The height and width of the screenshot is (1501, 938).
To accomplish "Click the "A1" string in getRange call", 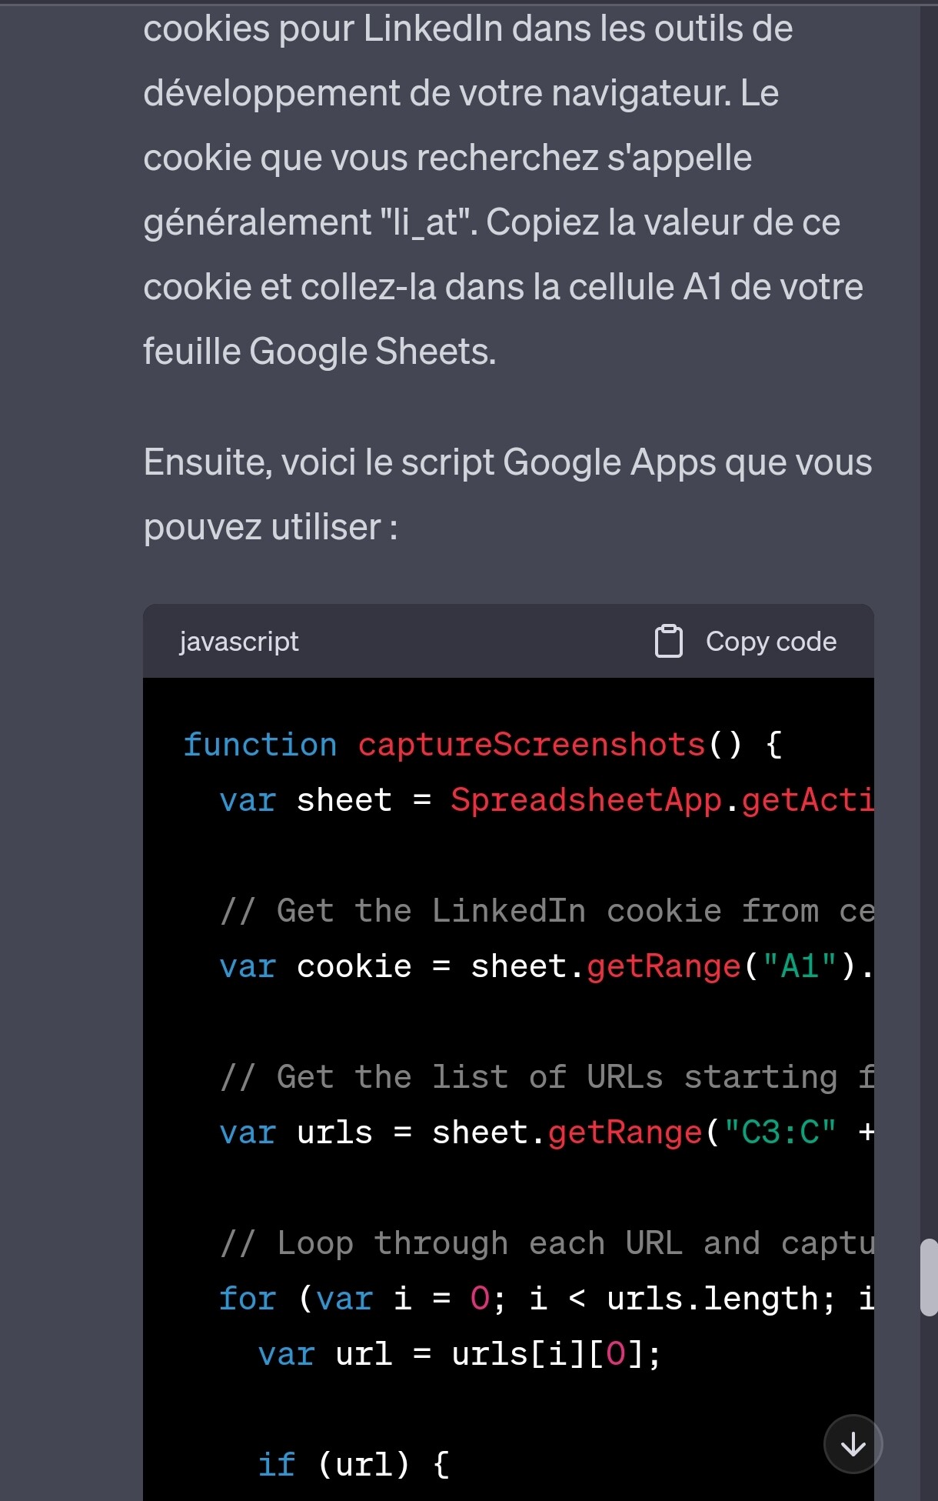I will tap(800, 966).
